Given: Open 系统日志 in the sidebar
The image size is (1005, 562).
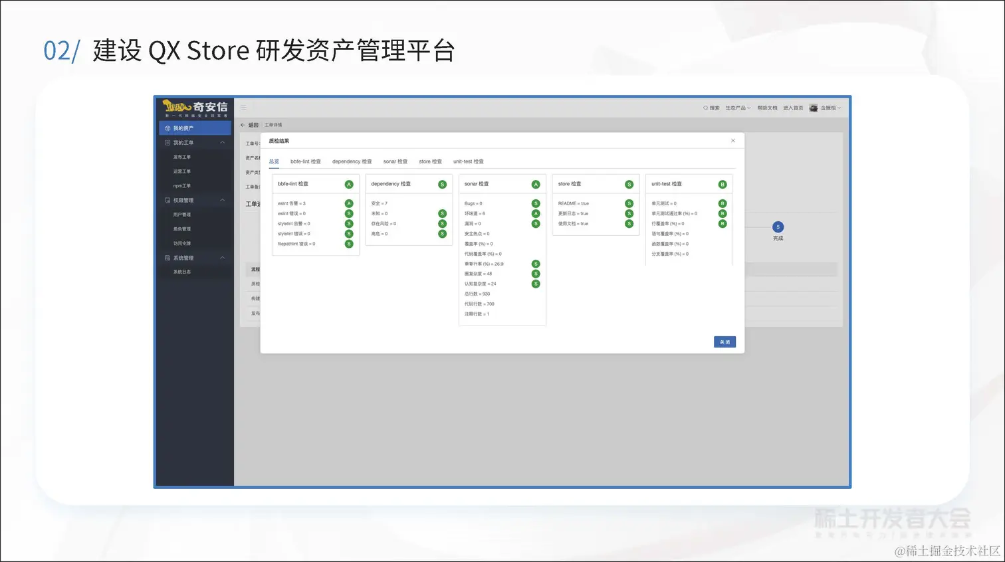Looking at the screenshot, I should (182, 272).
